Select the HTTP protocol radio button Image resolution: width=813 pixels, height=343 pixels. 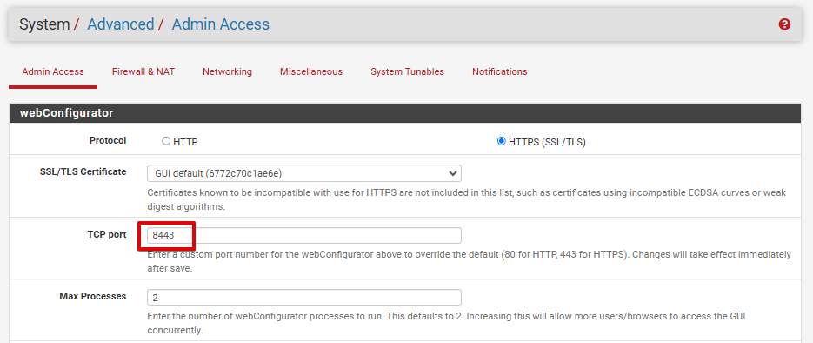point(166,141)
